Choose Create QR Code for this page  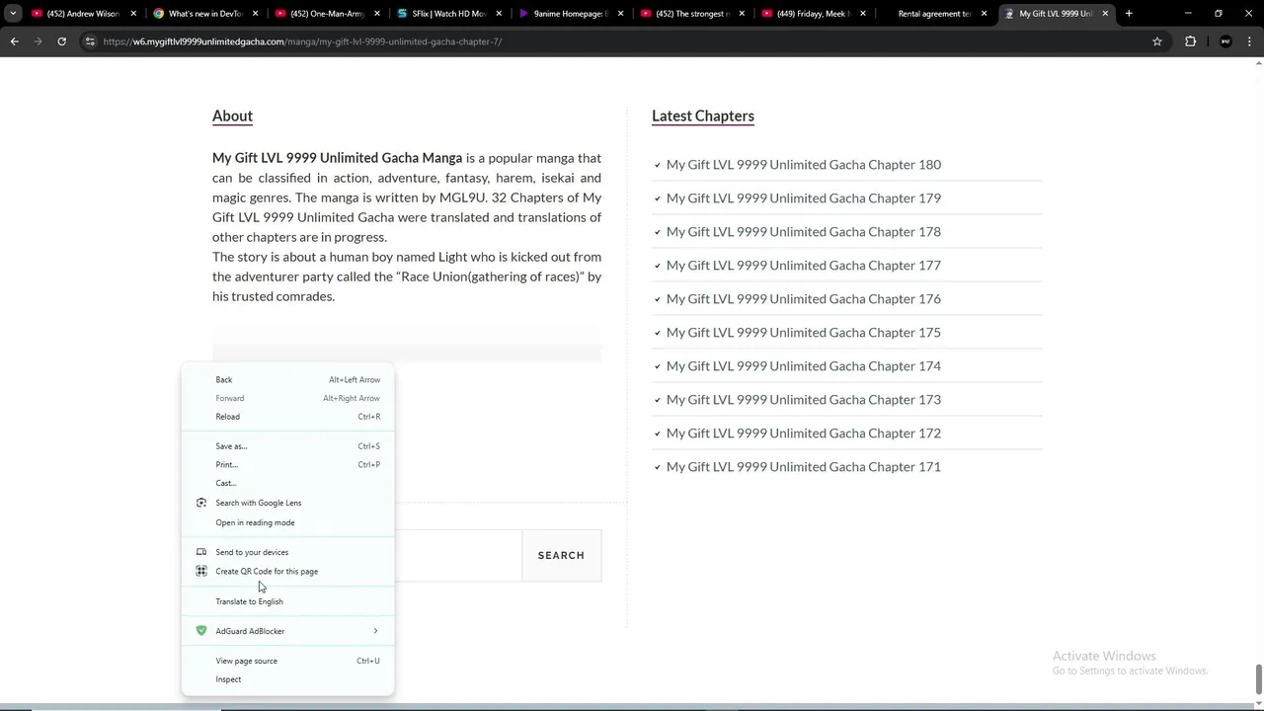(287, 571)
